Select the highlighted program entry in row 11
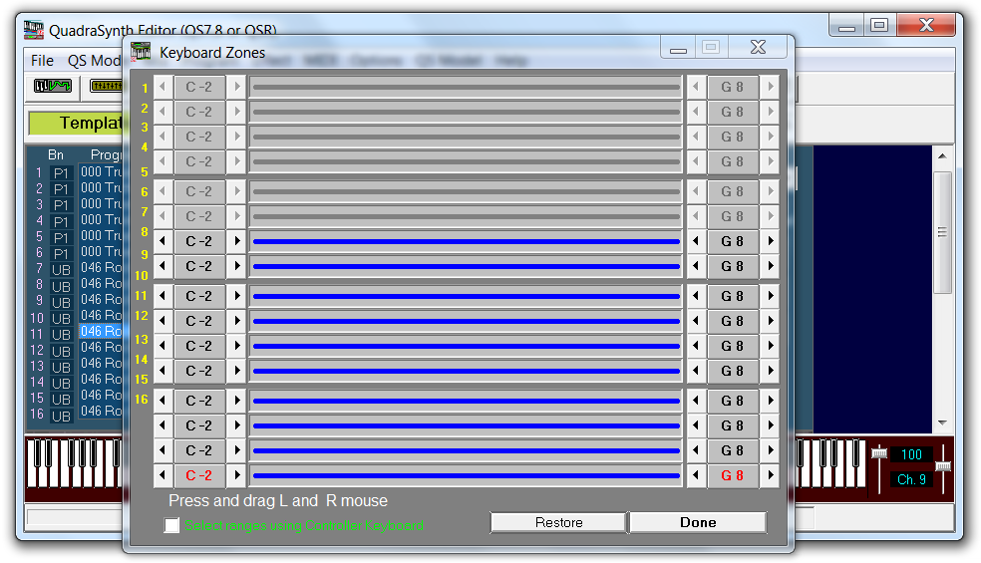The width and height of the screenshot is (981, 563). [101, 332]
